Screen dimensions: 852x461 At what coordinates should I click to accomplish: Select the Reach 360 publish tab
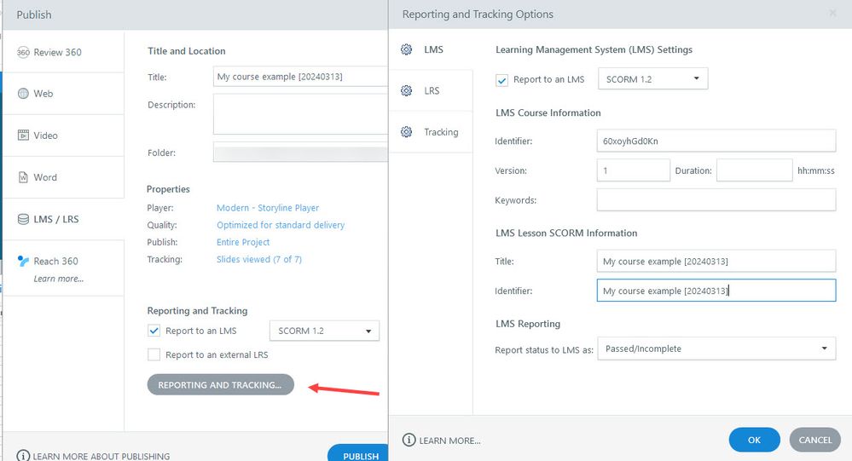coord(63,268)
